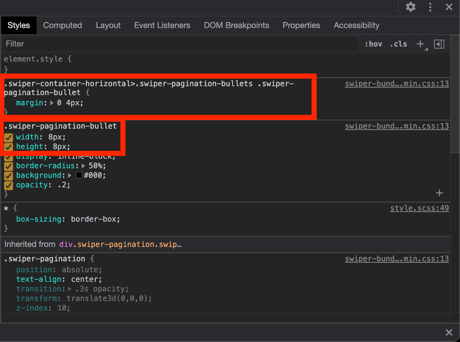
Task: Disable the display: inline-block property
Action: tap(9, 157)
